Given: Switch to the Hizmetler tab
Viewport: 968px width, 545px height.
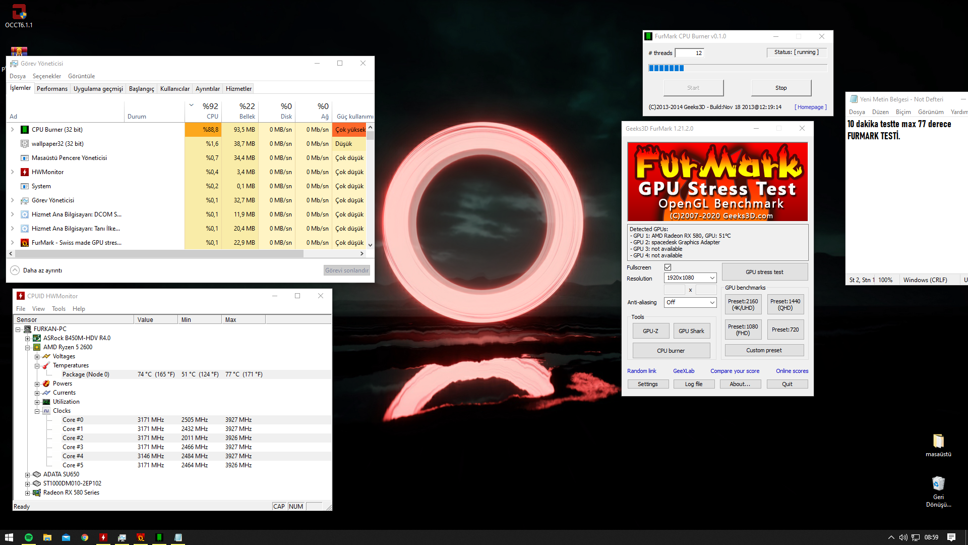Looking at the screenshot, I should (x=238, y=89).
